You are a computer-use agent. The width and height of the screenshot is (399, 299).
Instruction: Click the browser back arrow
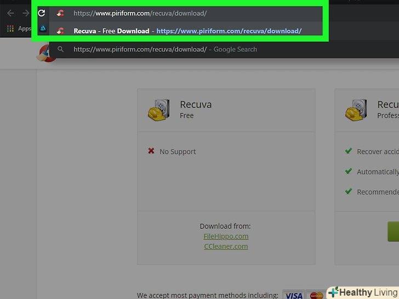click(x=11, y=13)
